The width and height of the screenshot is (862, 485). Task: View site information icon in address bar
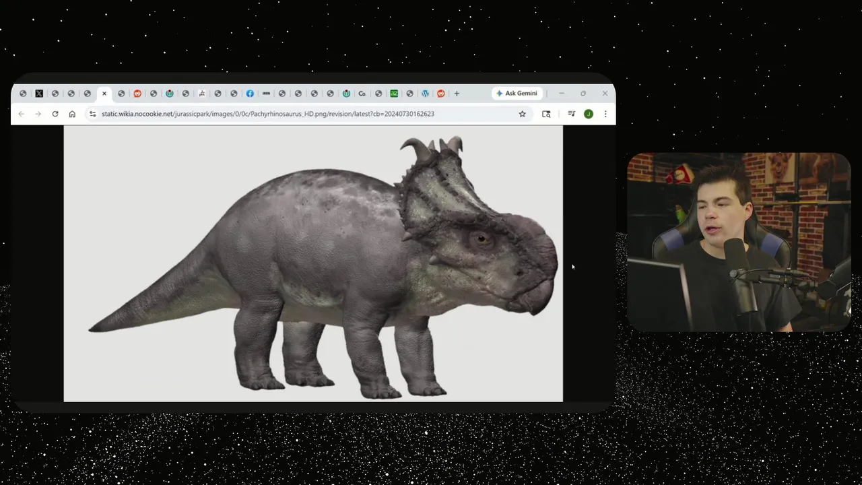[93, 114]
